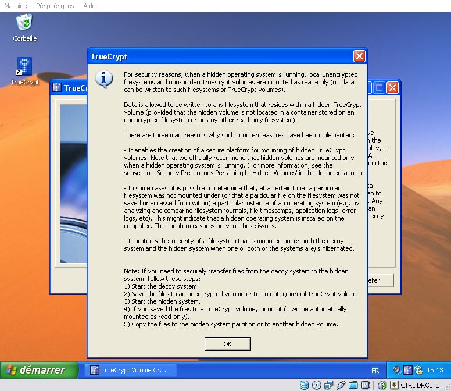Close the TrueCrypt information dialog
This screenshot has width=451, height=391.
point(359,56)
